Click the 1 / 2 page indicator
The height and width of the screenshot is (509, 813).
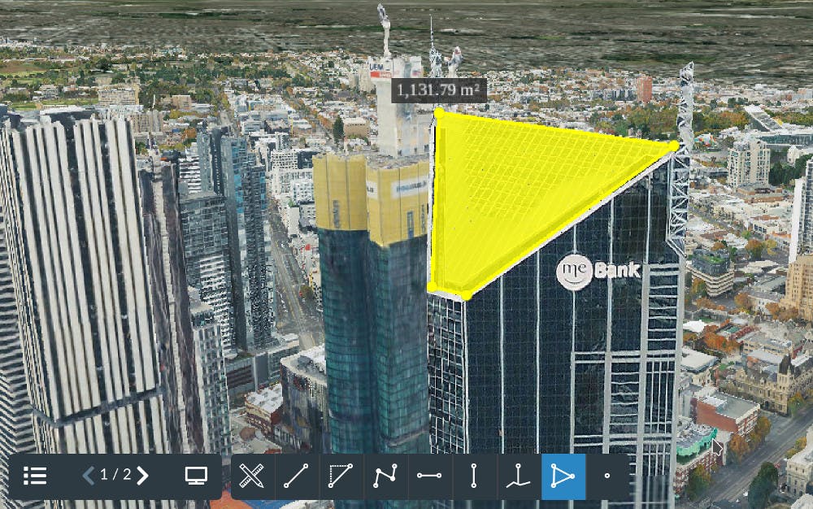(115, 476)
